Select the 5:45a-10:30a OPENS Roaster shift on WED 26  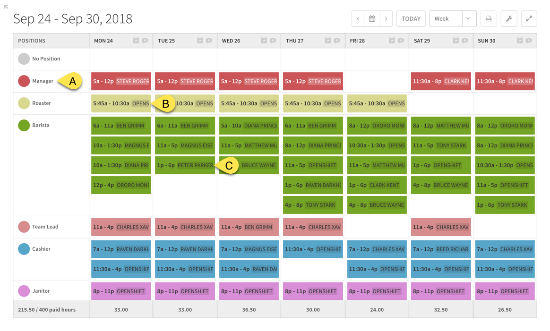click(x=249, y=103)
